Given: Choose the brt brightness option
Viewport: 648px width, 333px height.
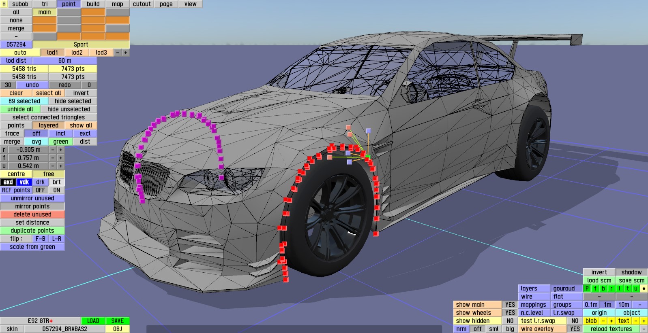Looking at the screenshot, I should click(57, 182).
